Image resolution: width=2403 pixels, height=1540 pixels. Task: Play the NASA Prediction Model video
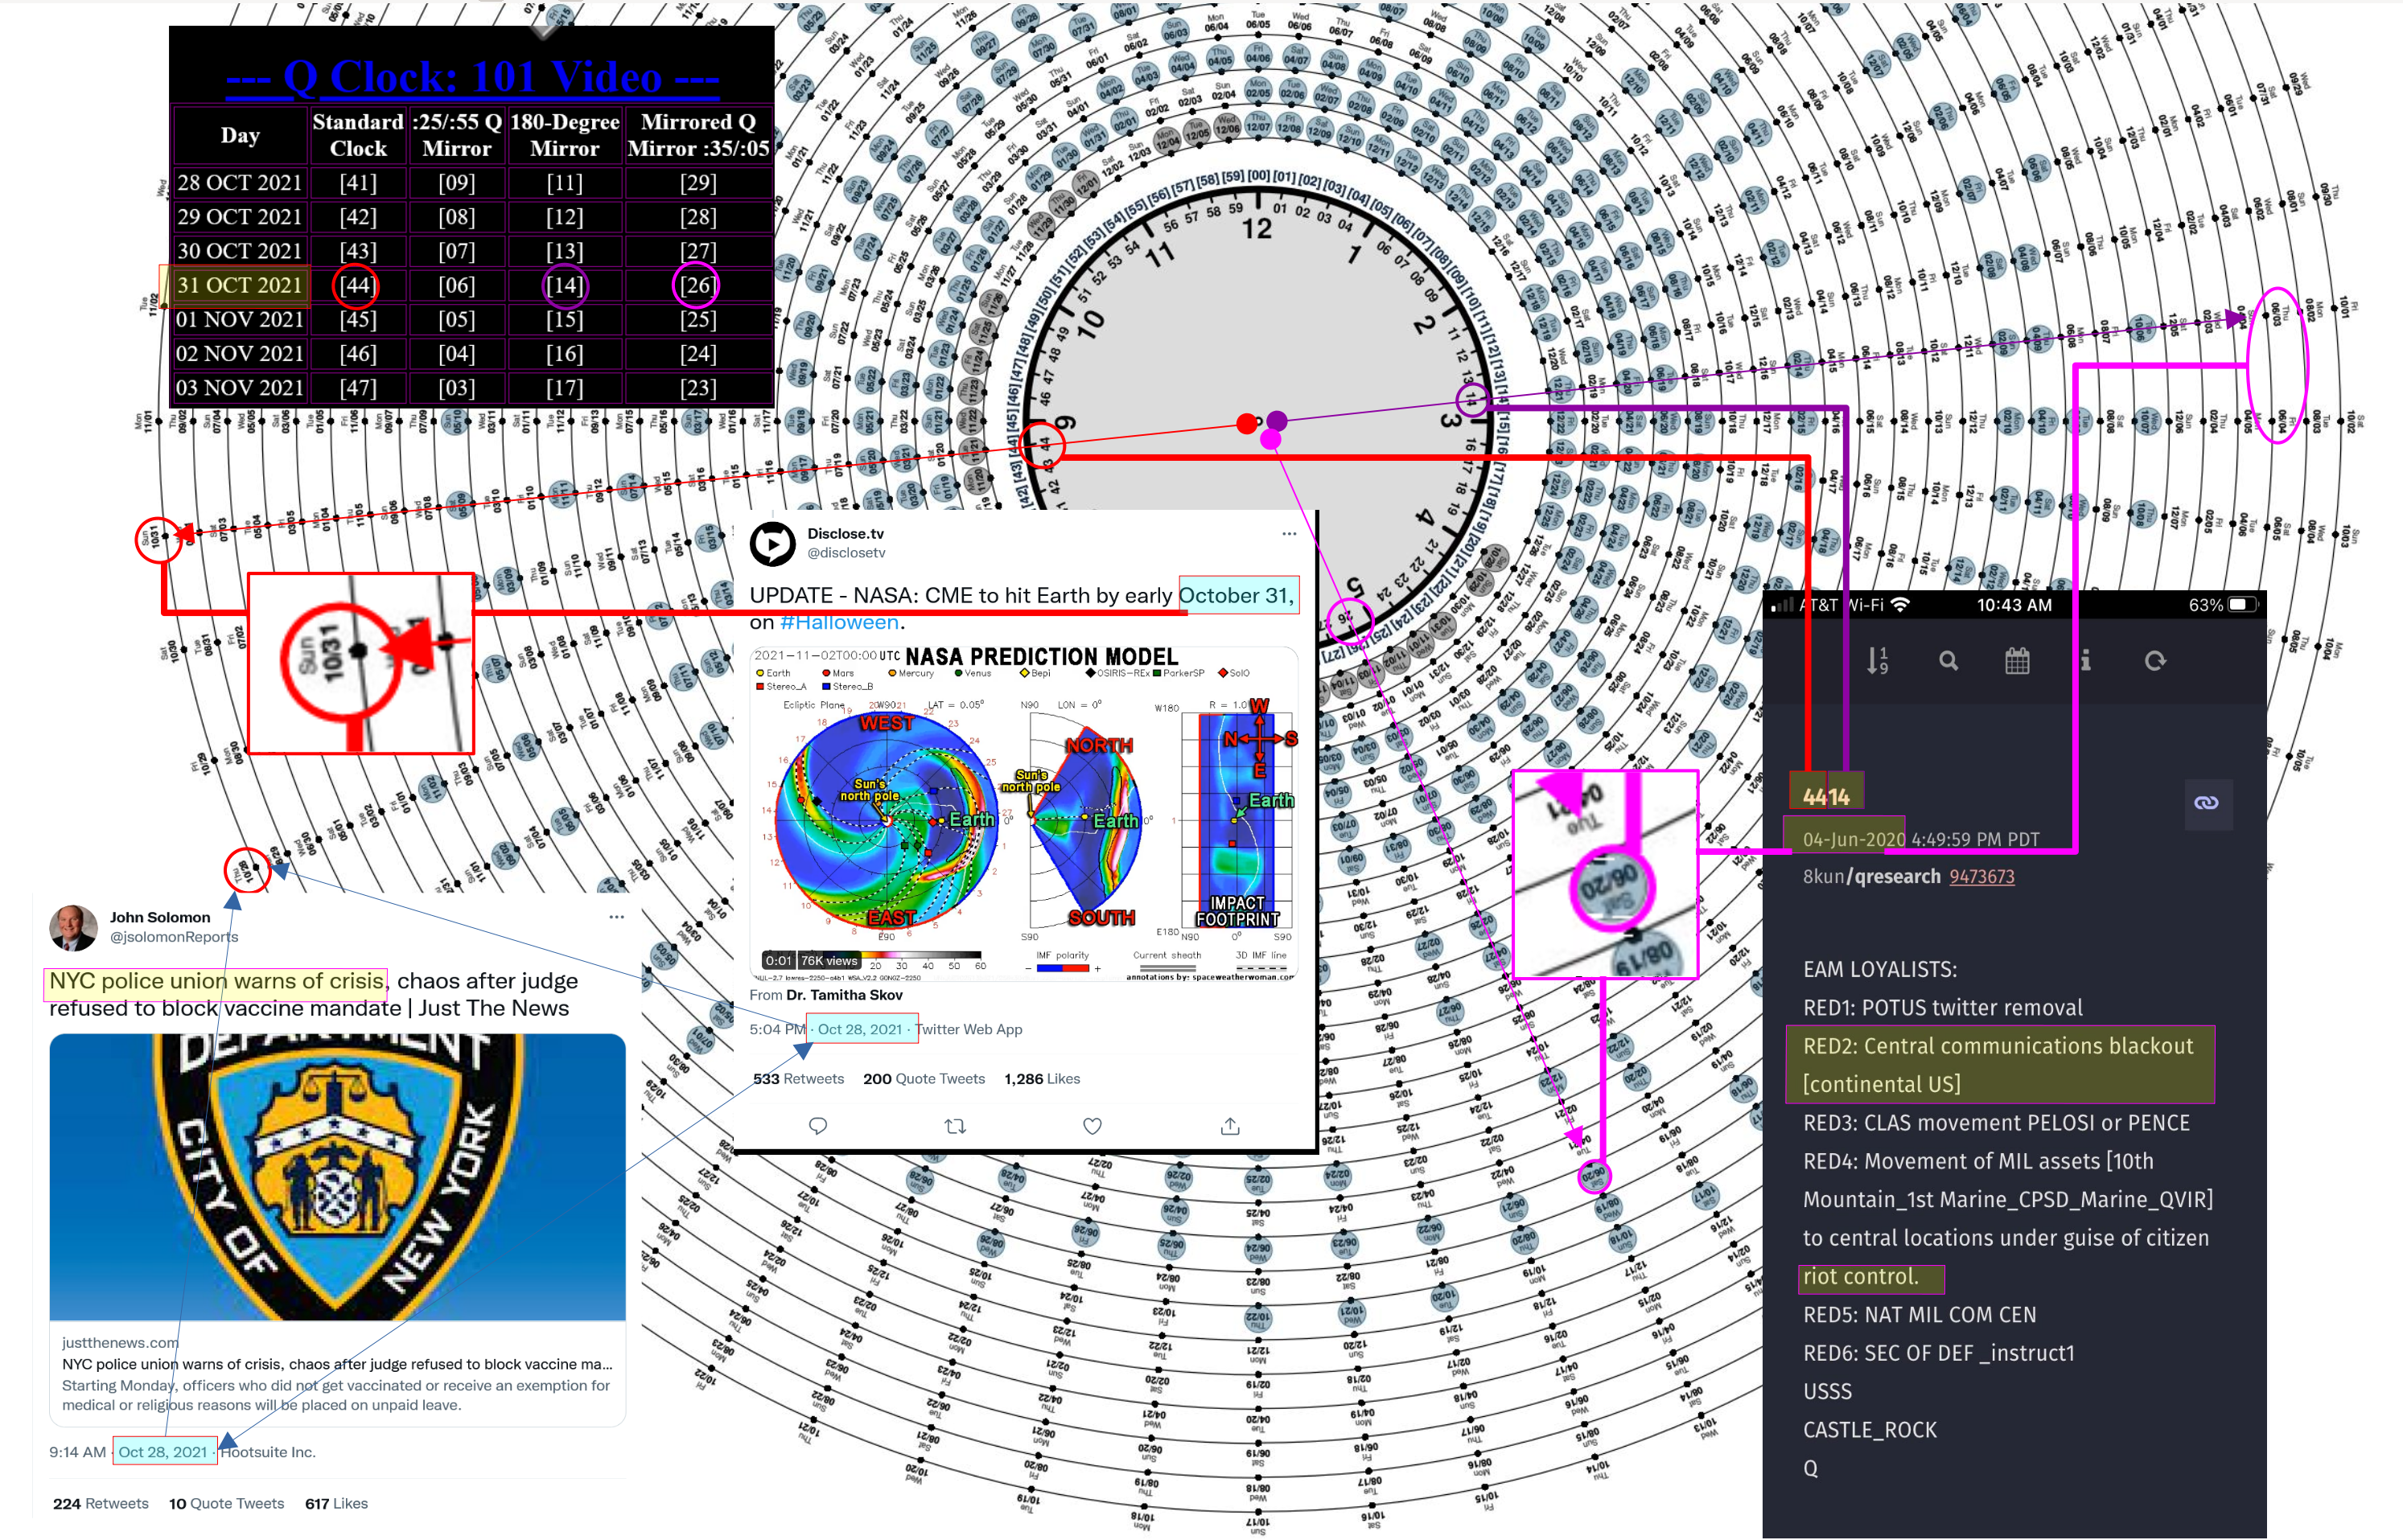point(1023,813)
